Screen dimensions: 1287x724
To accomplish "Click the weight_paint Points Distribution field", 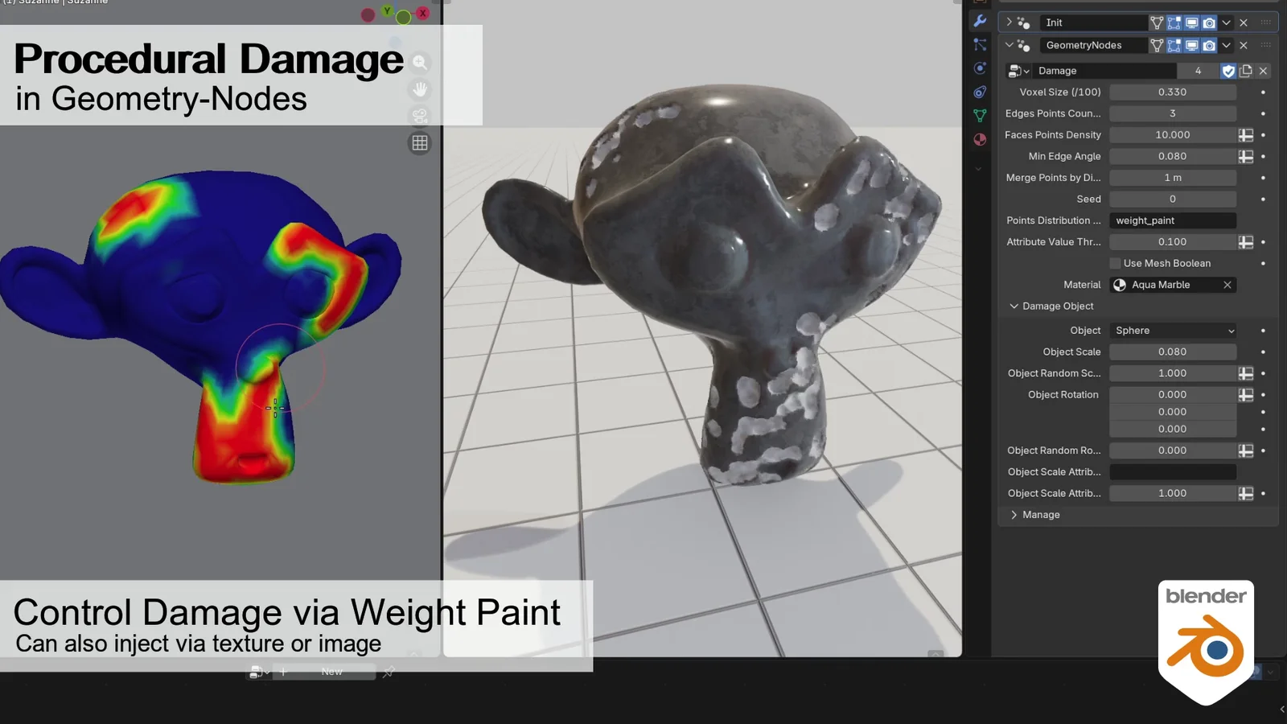I will point(1173,220).
